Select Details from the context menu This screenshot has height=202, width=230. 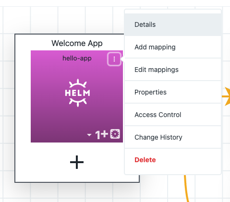pyautogui.click(x=173, y=24)
